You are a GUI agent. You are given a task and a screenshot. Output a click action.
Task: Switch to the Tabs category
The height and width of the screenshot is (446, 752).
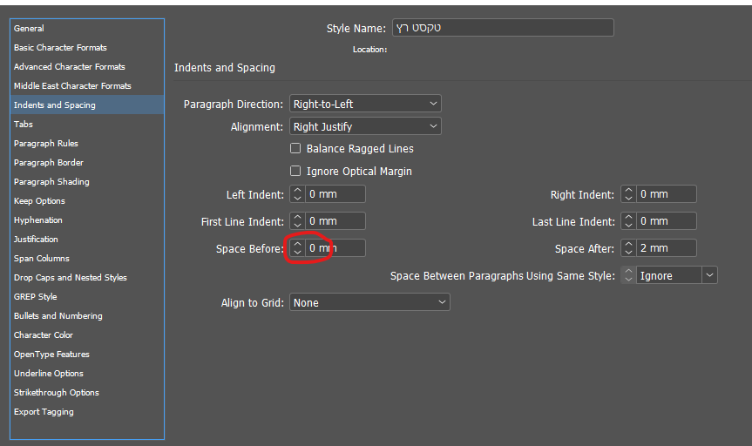[x=24, y=125]
